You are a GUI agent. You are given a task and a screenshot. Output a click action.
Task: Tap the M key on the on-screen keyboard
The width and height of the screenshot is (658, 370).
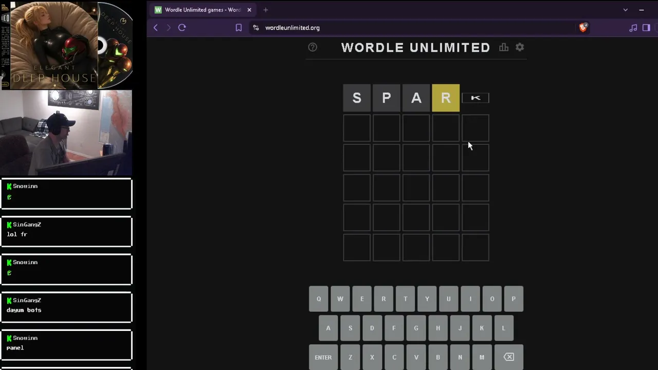tap(482, 357)
